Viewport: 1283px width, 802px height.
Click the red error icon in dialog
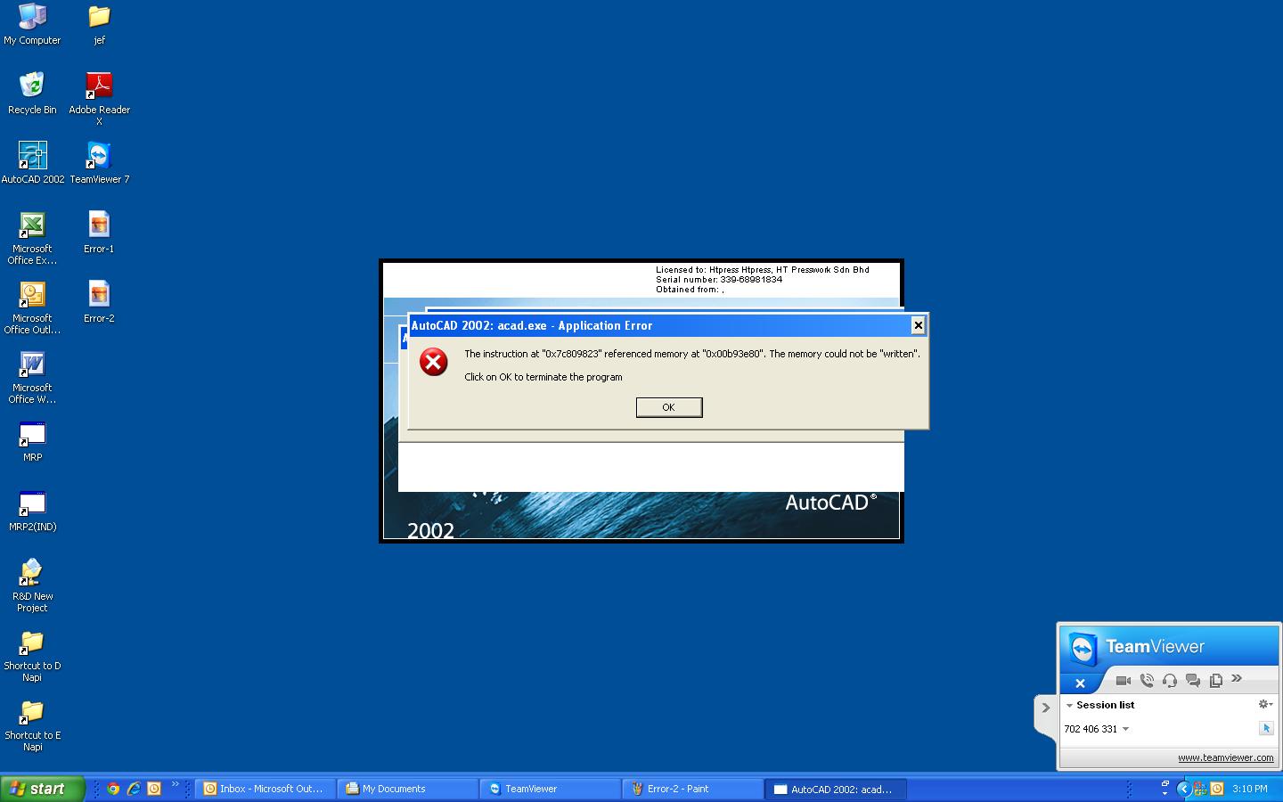(434, 362)
